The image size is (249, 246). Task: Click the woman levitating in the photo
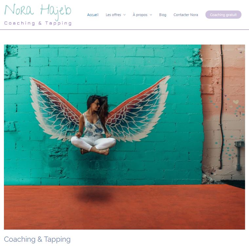[x=94, y=125]
